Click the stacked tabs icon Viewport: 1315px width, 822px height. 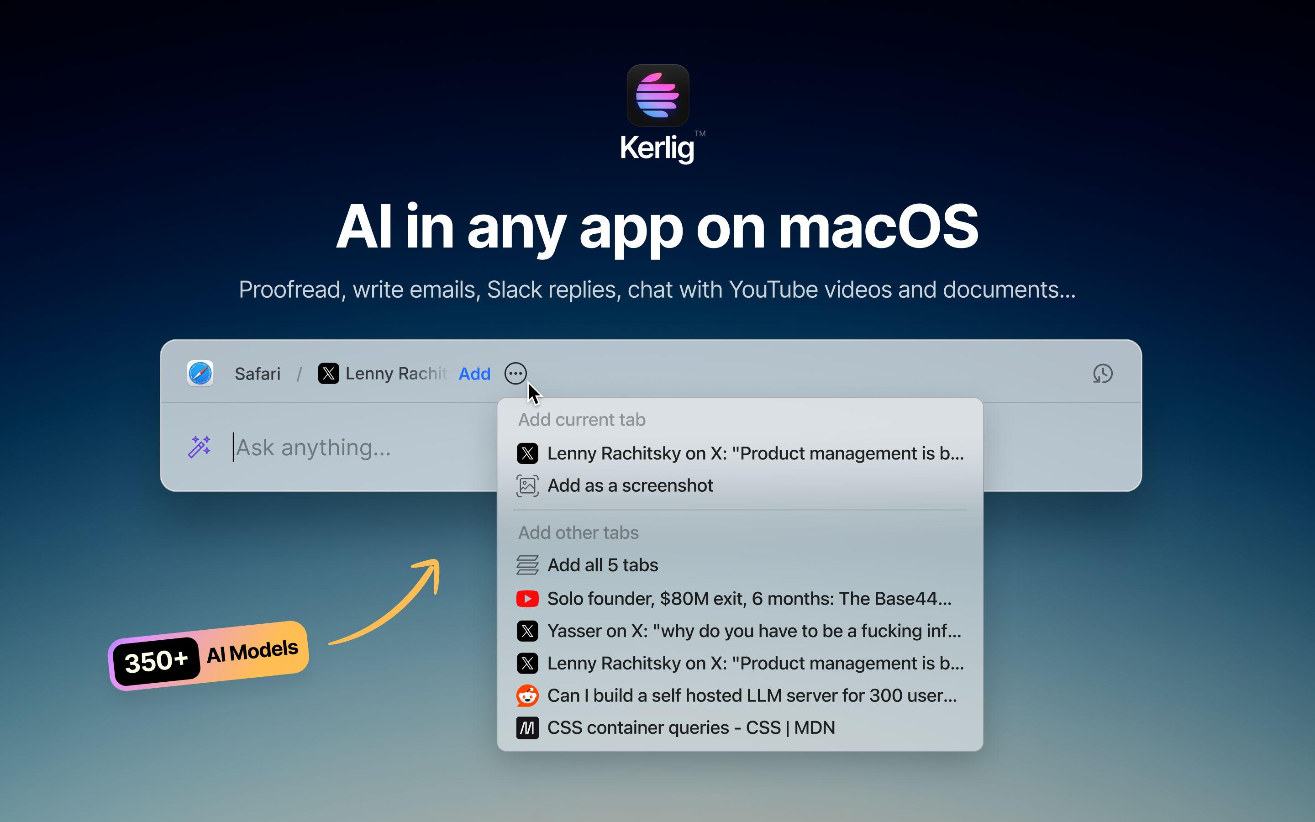pos(527,565)
